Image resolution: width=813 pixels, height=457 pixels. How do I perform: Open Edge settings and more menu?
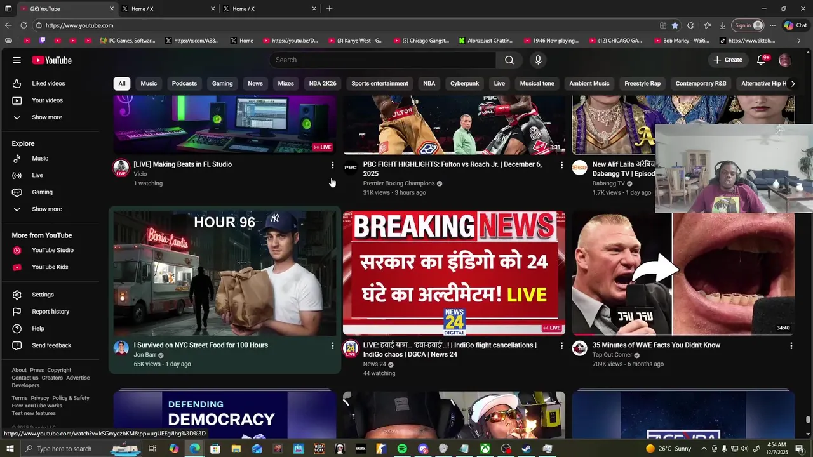pyautogui.click(x=772, y=25)
